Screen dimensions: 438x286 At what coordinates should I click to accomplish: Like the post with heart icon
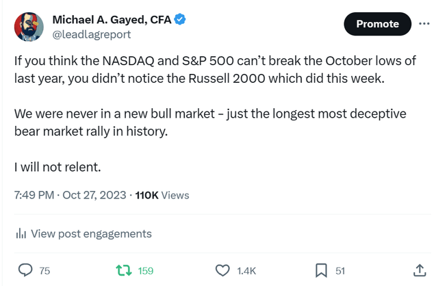pyautogui.click(x=222, y=271)
